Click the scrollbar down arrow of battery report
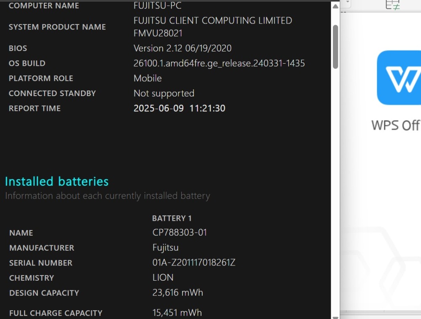The height and width of the screenshot is (319, 421). [335, 317]
